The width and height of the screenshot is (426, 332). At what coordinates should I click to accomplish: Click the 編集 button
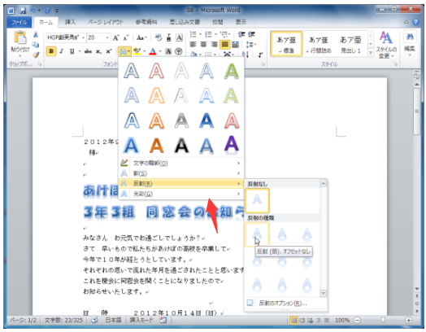pyautogui.click(x=410, y=43)
